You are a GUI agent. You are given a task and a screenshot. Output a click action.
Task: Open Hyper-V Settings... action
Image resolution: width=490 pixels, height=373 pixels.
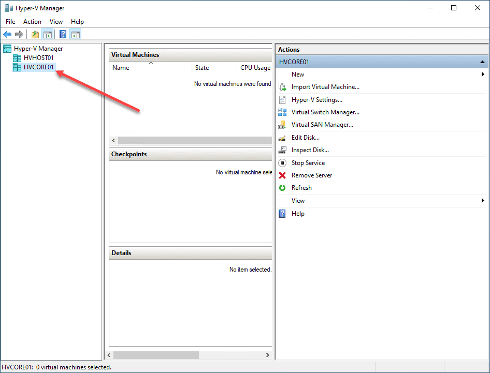(x=317, y=100)
